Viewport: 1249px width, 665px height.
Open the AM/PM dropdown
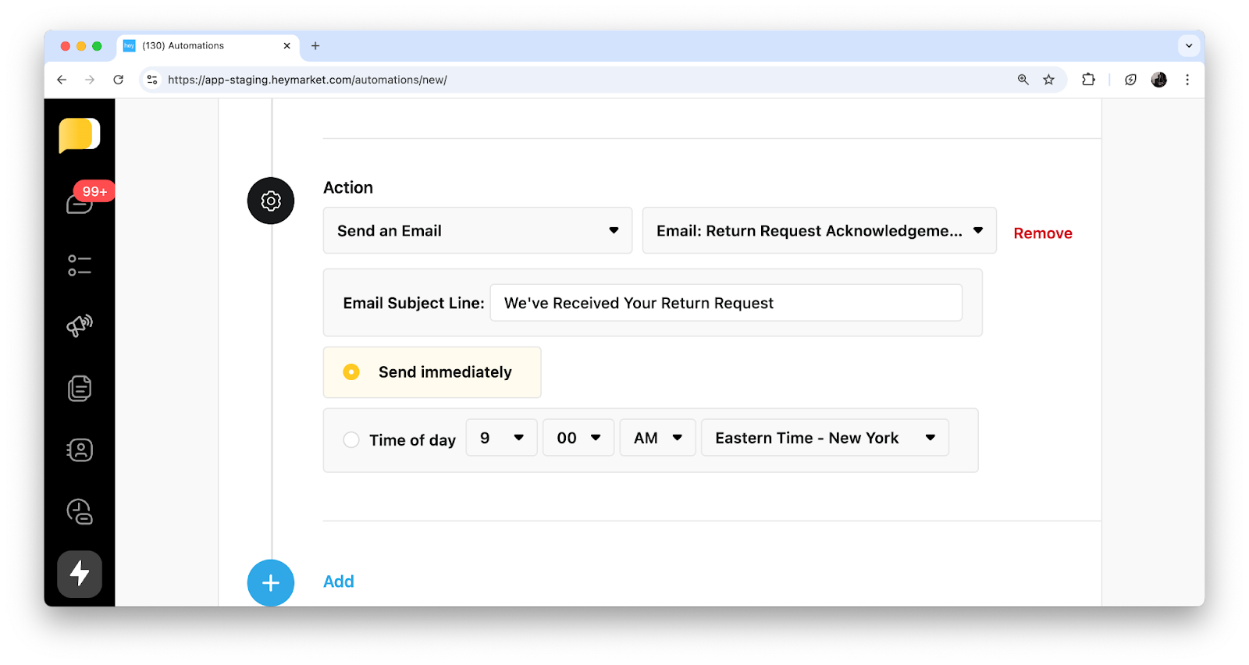pos(657,438)
